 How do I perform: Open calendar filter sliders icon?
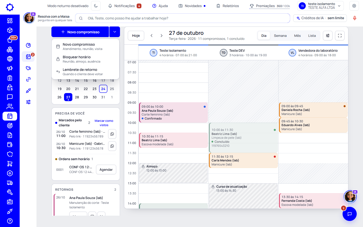(x=328, y=36)
